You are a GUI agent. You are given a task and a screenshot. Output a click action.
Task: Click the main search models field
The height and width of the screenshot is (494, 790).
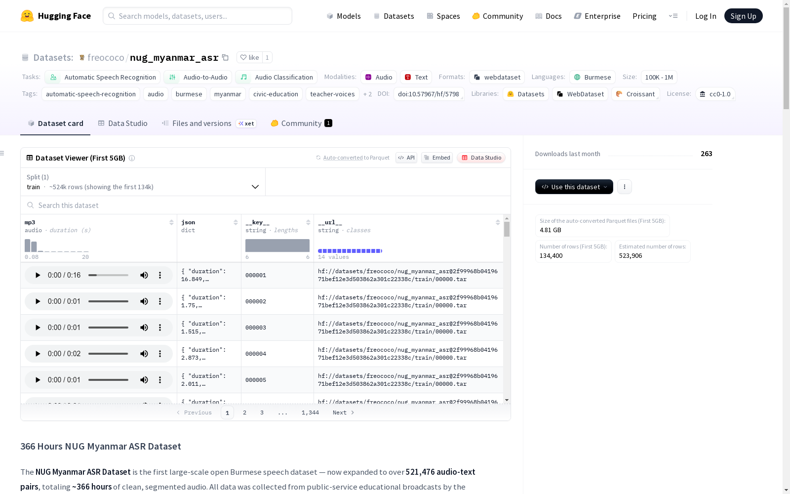click(197, 16)
